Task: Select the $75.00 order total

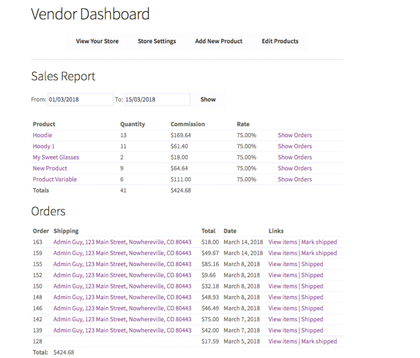Action: (210, 319)
